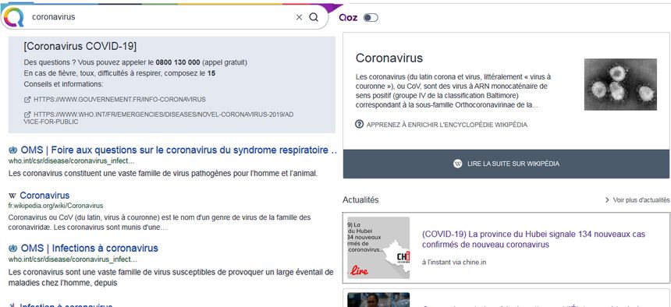The height and width of the screenshot is (307, 671).
Task: Open the gouvernement.fr info-coronavirus link
Action: (x=119, y=99)
